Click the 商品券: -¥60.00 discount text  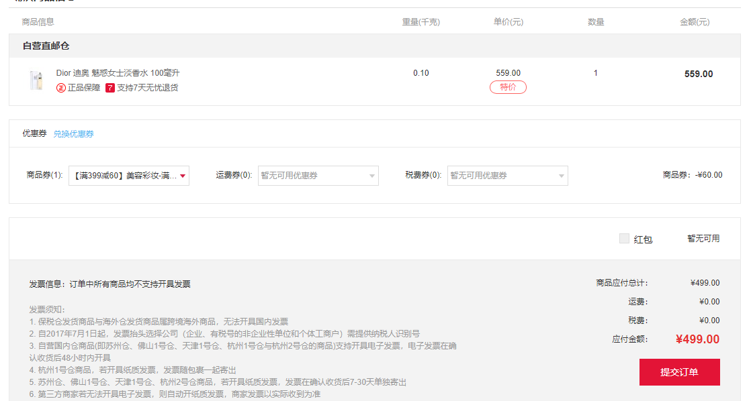(x=693, y=175)
